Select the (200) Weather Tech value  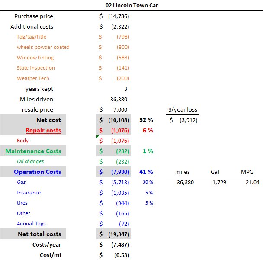point(123,78)
